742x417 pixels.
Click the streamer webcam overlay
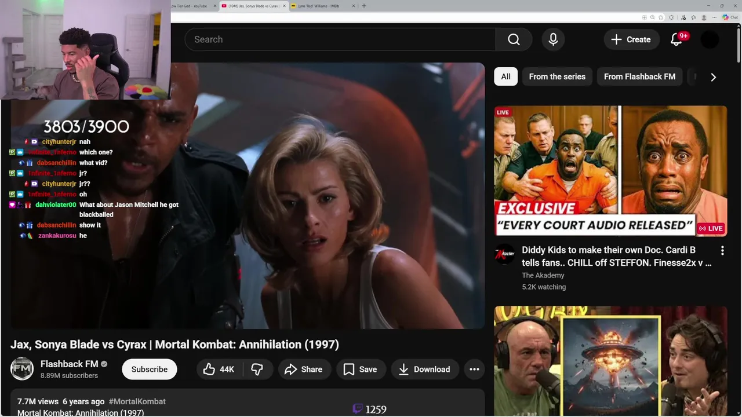(x=85, y=50)
